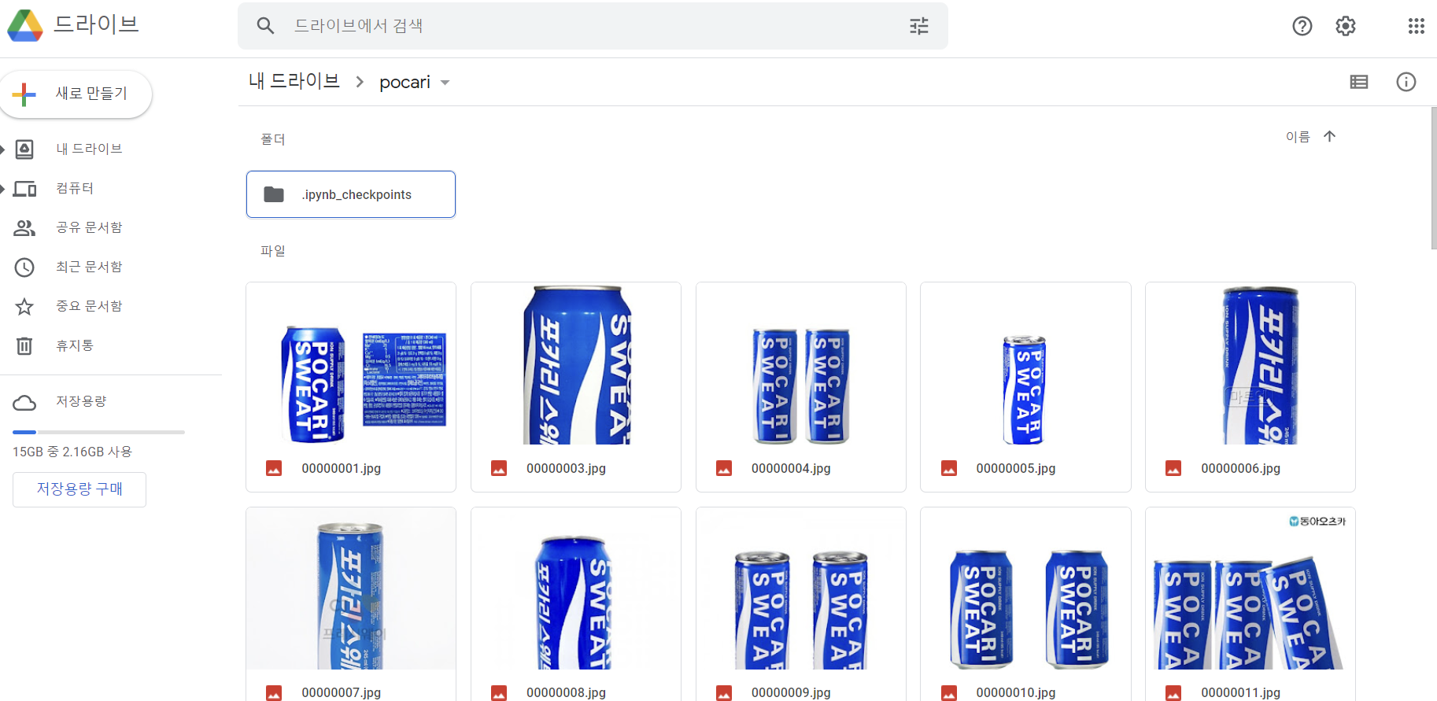Click the trash bin icon

pyautogui.click(x=24, y=345)
